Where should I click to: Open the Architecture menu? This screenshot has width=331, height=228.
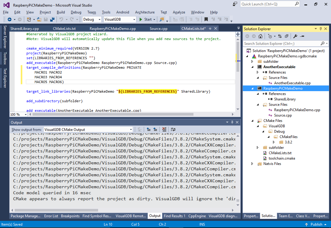(x=145, y=12)
